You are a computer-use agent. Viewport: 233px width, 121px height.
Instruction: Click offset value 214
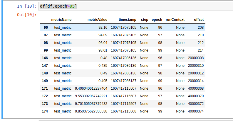point(201,50)
